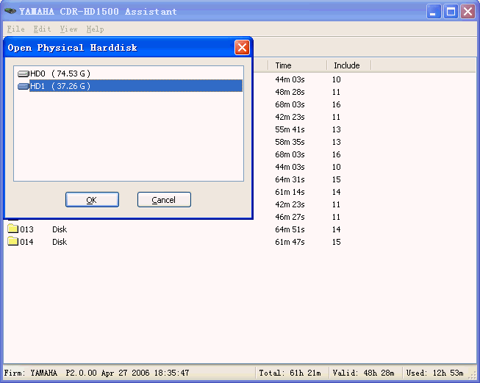
Task: Maximize the YAMAHA Assistant window
Action: pos(451,12)
